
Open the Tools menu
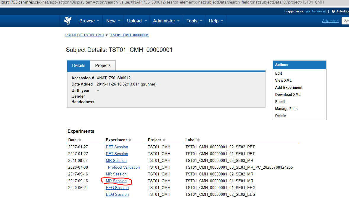pyautogui.click(x=194, y=21)
